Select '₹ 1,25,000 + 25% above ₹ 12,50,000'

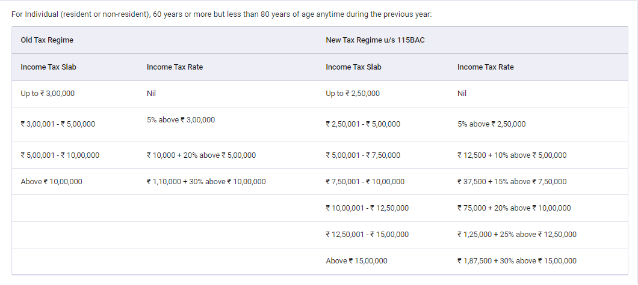coord(516,235)
